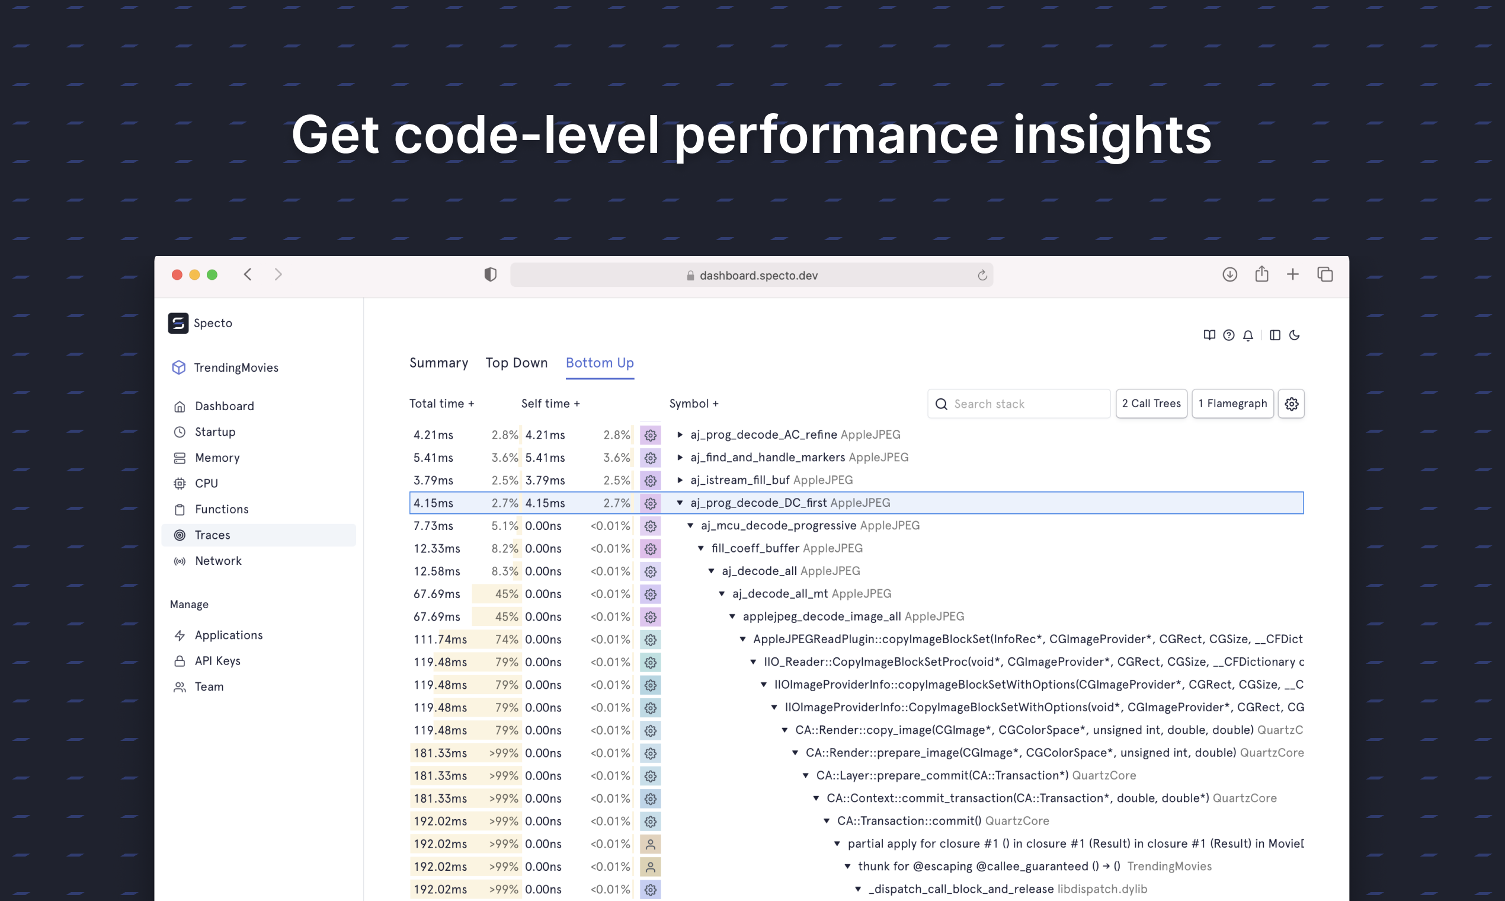Click the browser reload icon

[x=982, y=276]
